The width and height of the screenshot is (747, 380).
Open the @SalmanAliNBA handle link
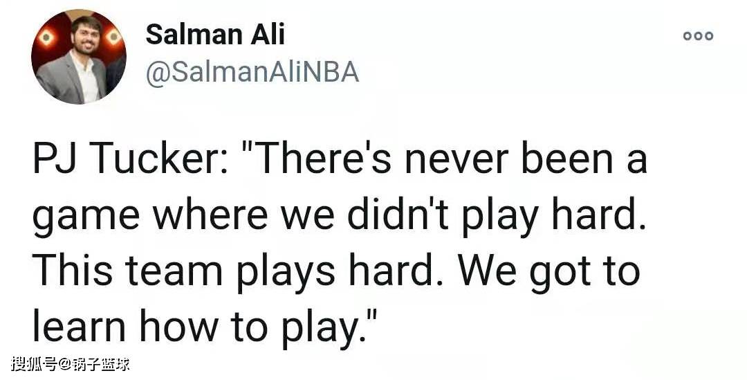(x=252, y=74)
